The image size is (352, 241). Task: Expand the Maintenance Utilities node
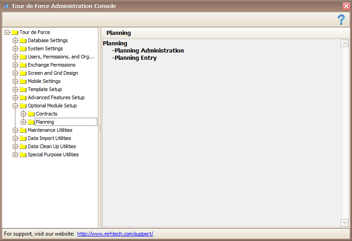pyautogui.click(x=15, y=130)
